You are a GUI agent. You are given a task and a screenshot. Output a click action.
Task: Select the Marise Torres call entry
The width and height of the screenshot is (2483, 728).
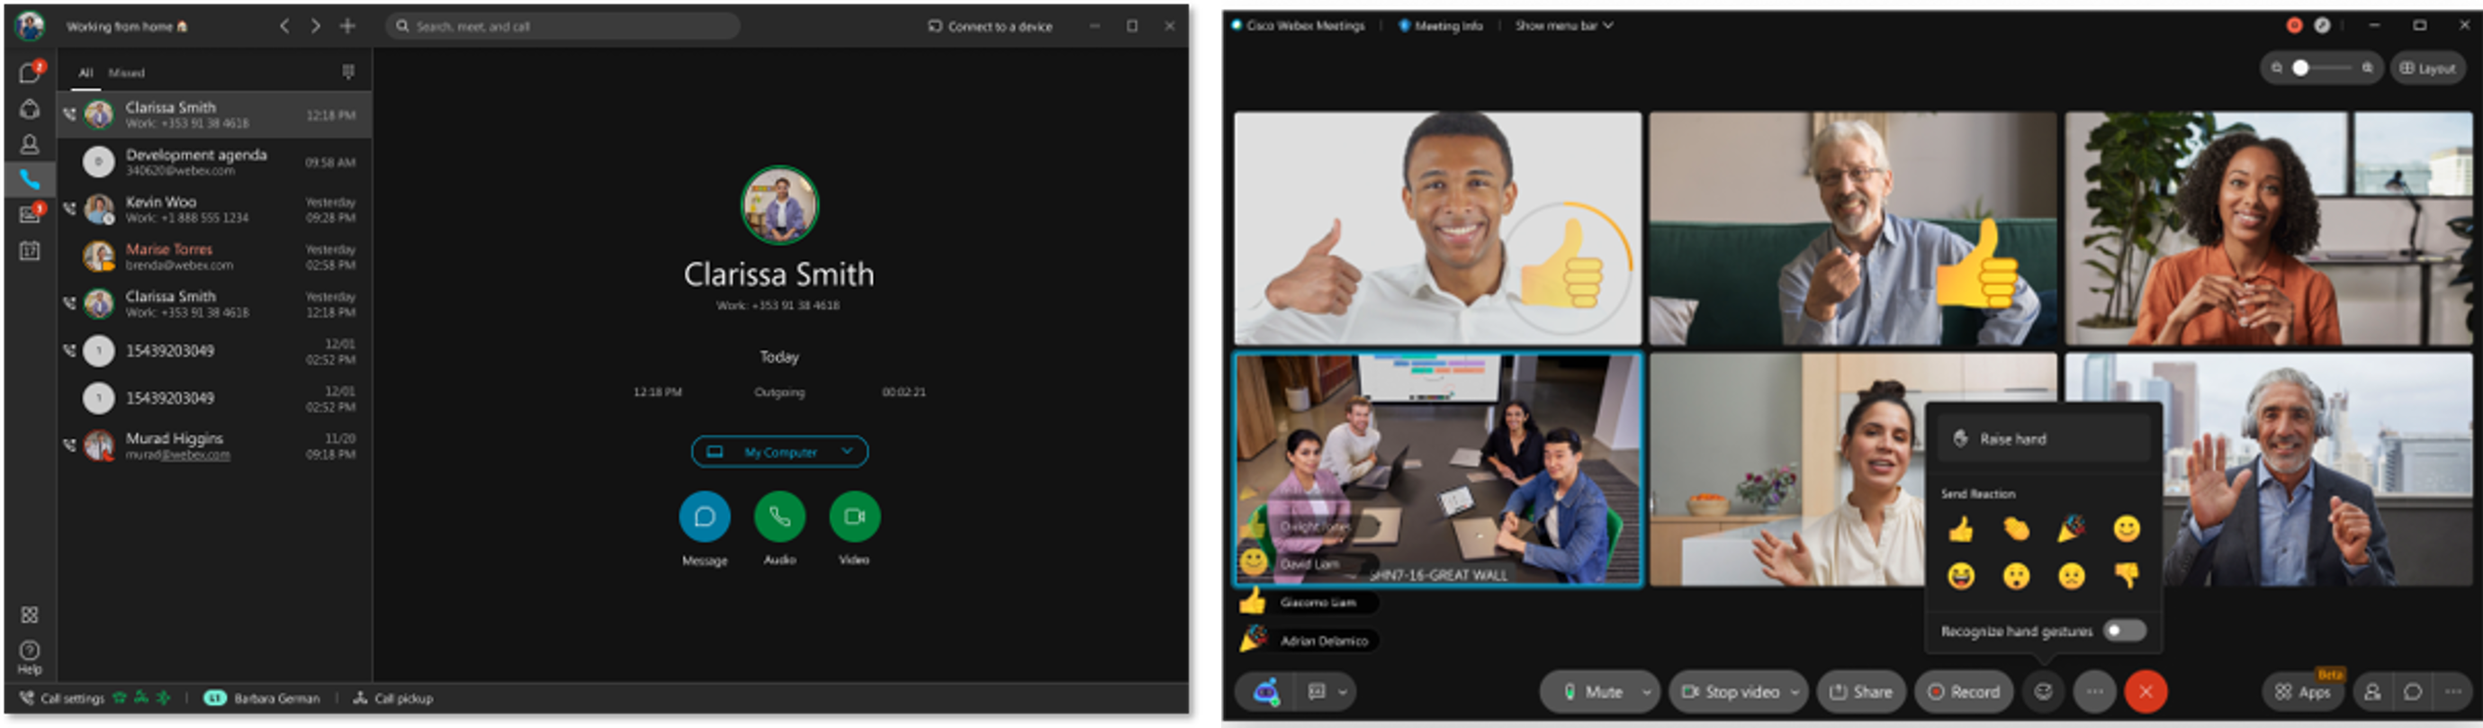pyautogui.click(x=214, y=256)
